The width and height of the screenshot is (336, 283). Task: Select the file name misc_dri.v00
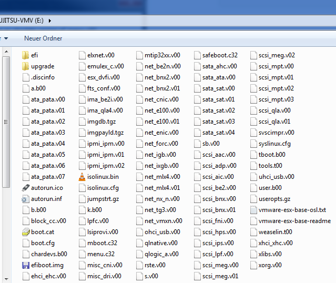tap(104, 276)
